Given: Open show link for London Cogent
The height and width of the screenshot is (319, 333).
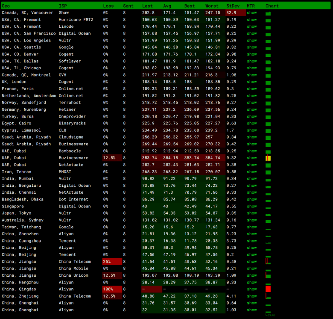Looking at the screenshot, I should pos(251,82).
